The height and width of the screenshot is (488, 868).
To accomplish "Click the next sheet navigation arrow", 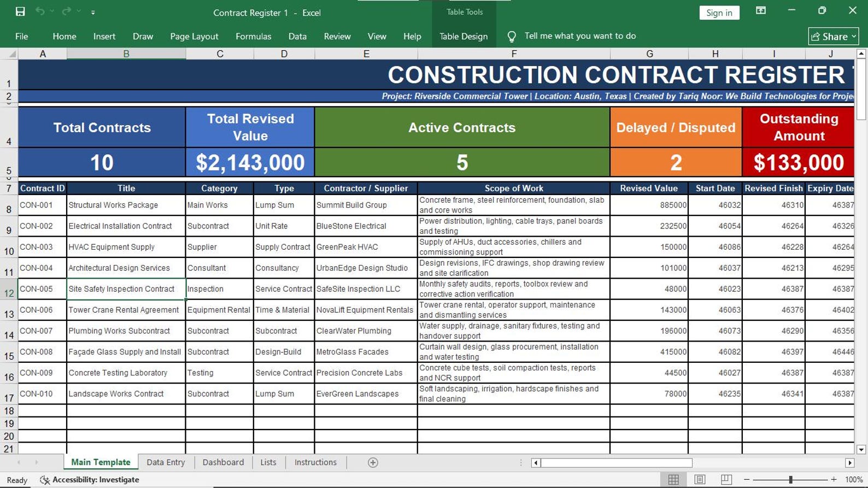I will [37, 462].
